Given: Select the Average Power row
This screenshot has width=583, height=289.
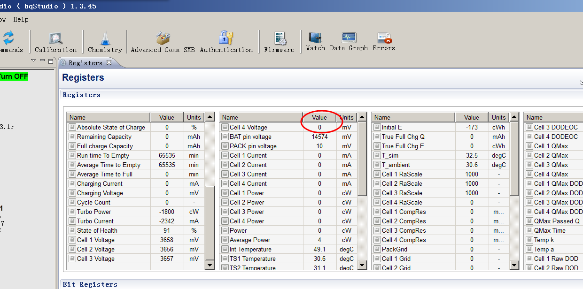Looking at the screenshot, I should point(288,240).
